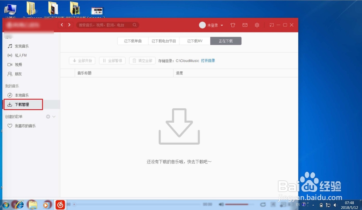Expand the 未登录 login dropdown
Image resolution: width=362 pixels, height=210 pixels.
coord(215,25)
